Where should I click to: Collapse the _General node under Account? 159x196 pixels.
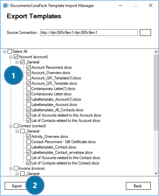coord(17,62)
